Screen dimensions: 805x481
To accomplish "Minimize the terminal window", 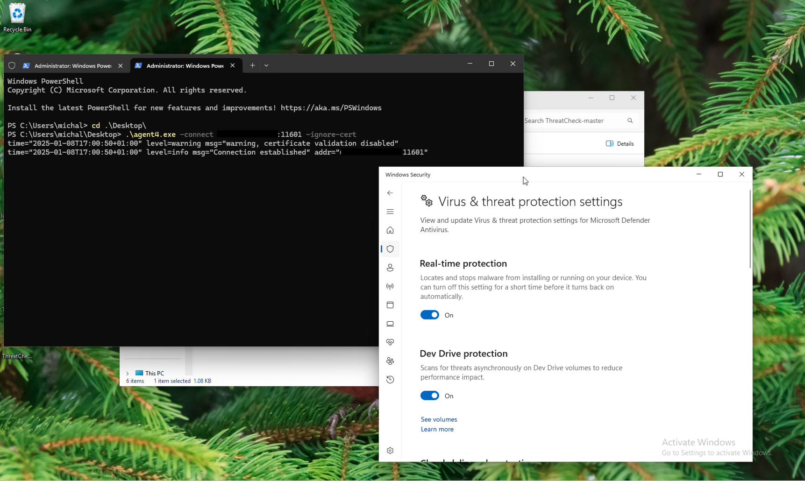I will point(470,64).
